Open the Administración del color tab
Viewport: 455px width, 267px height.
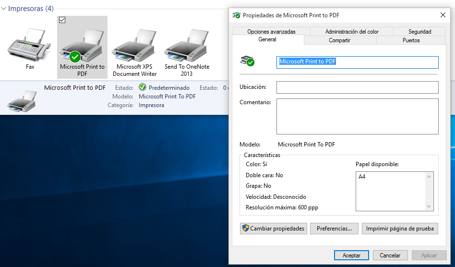click(352, 31)
